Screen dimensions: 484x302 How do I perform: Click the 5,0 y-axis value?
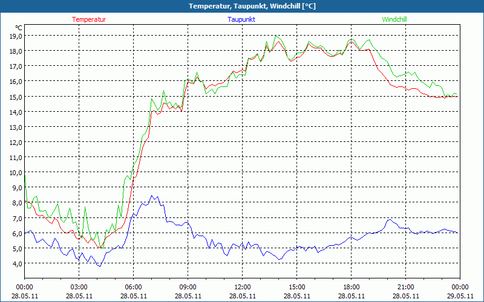[18, 248]
